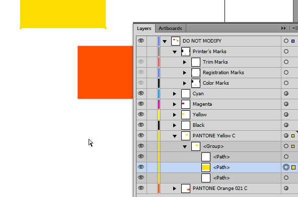This screenshot has height=197, width=298.
Task: Expand the Registration Marks sublayer
Action: click(185, 73)
